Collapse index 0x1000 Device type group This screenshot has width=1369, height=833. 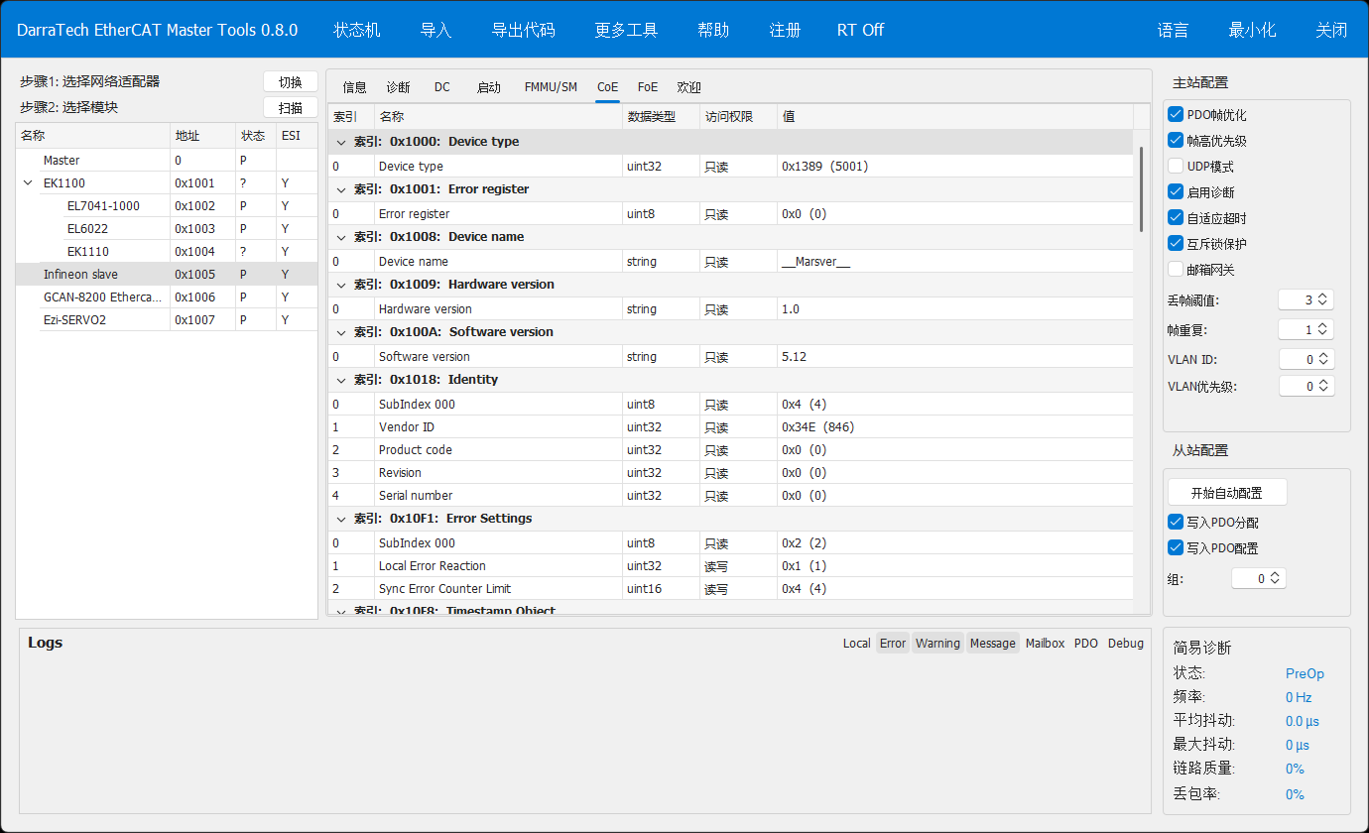click(341, 142)
